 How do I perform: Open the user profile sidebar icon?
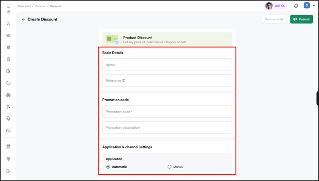click(x=9, y=24)
